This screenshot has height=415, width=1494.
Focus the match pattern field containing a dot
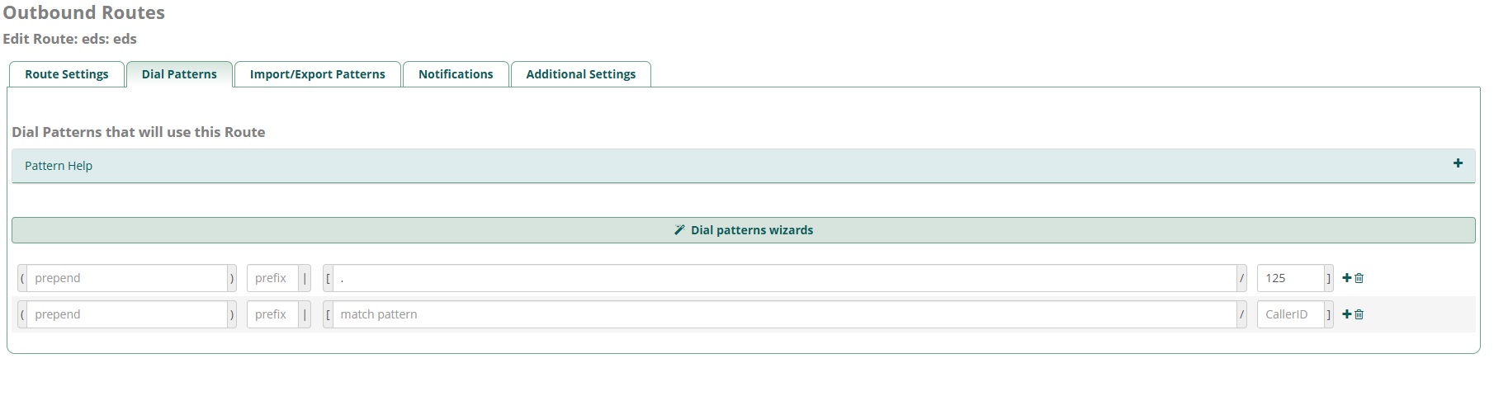click(x=784, y=278)
